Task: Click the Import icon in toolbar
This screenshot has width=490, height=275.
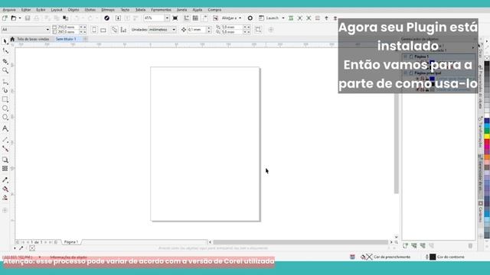Action: pos(118,18)
